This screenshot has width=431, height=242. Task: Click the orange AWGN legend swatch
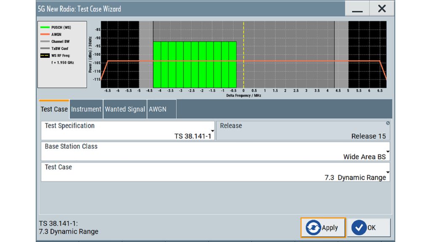(x=45, y=35)
